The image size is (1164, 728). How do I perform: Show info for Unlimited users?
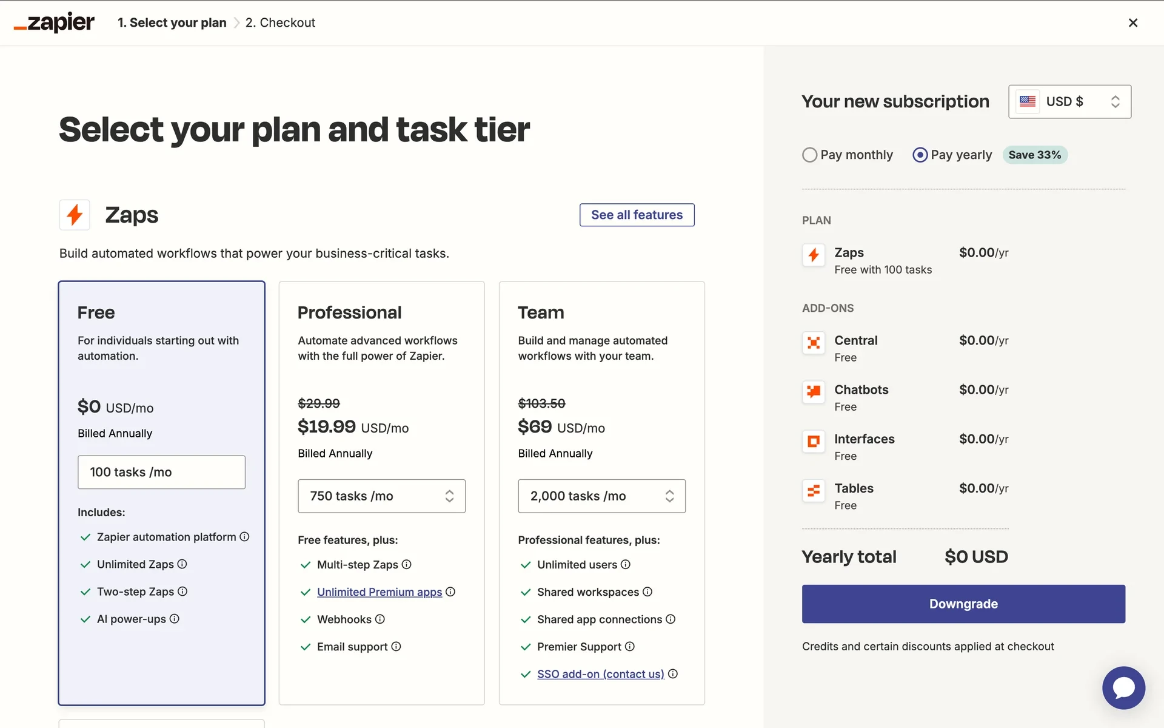[x=626, y=564]
